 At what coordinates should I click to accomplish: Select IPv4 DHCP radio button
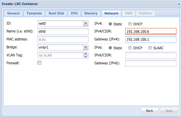[130, 24]
